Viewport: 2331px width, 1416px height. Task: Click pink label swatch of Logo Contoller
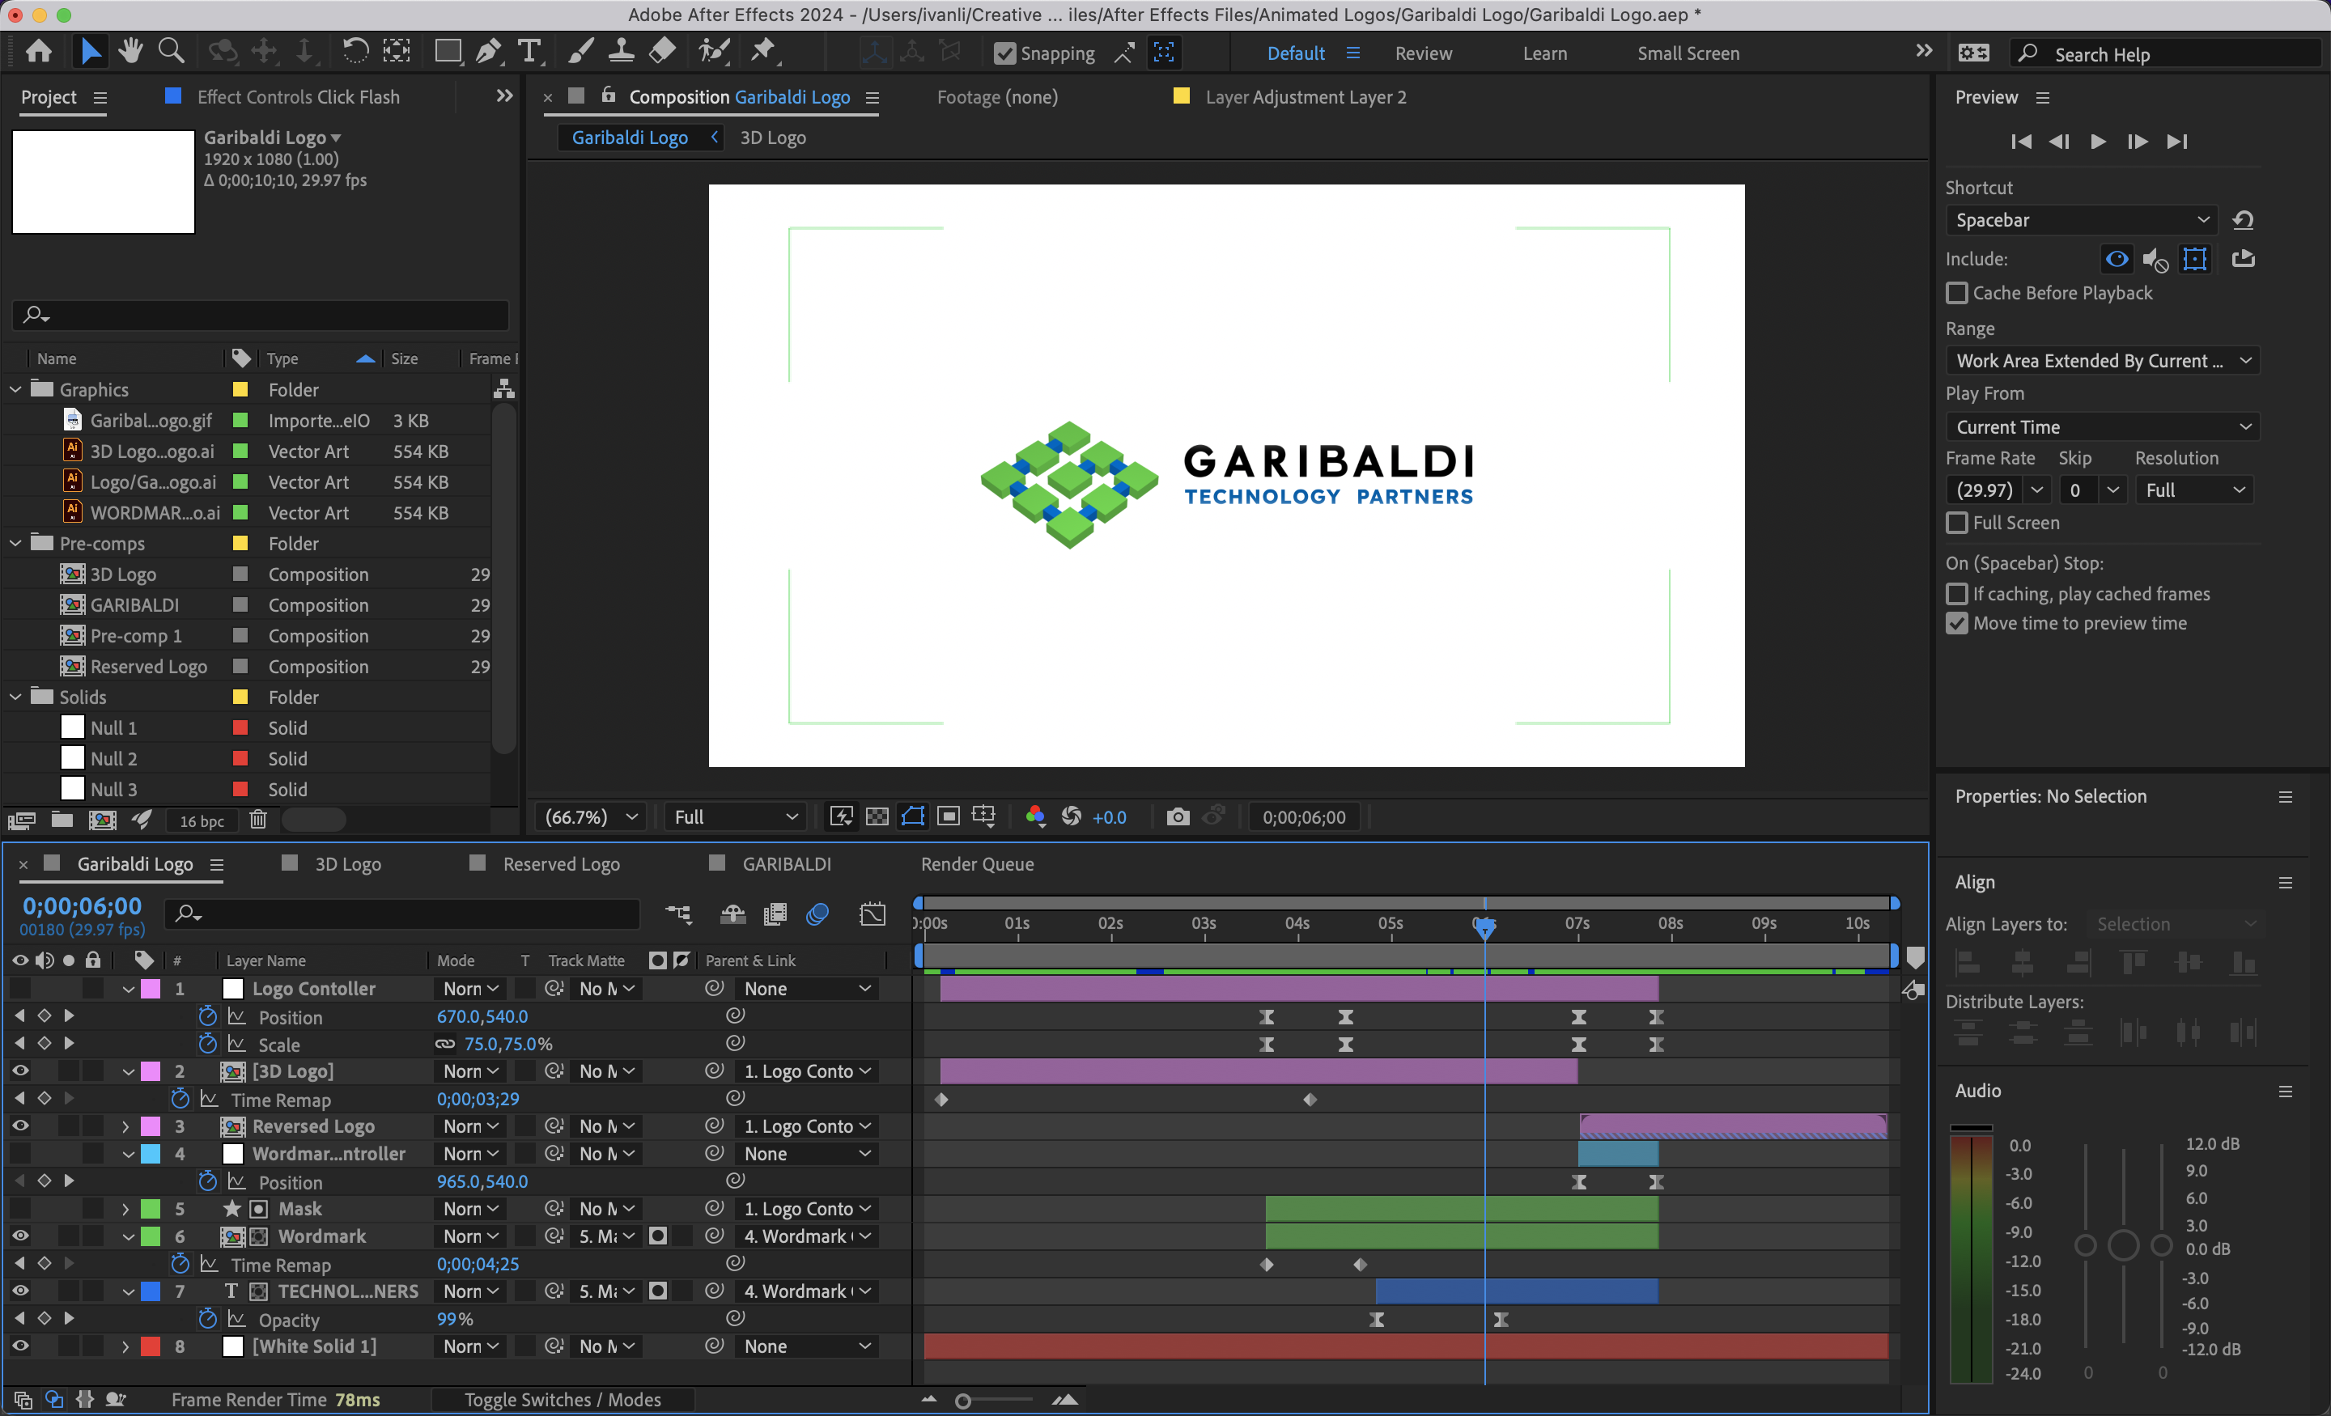point(151,989)
